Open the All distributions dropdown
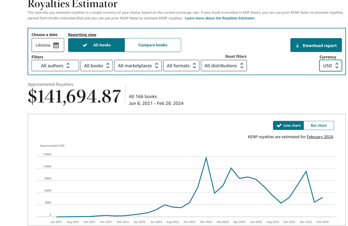Viewport: 348px width, 226px height. [224, 66]
